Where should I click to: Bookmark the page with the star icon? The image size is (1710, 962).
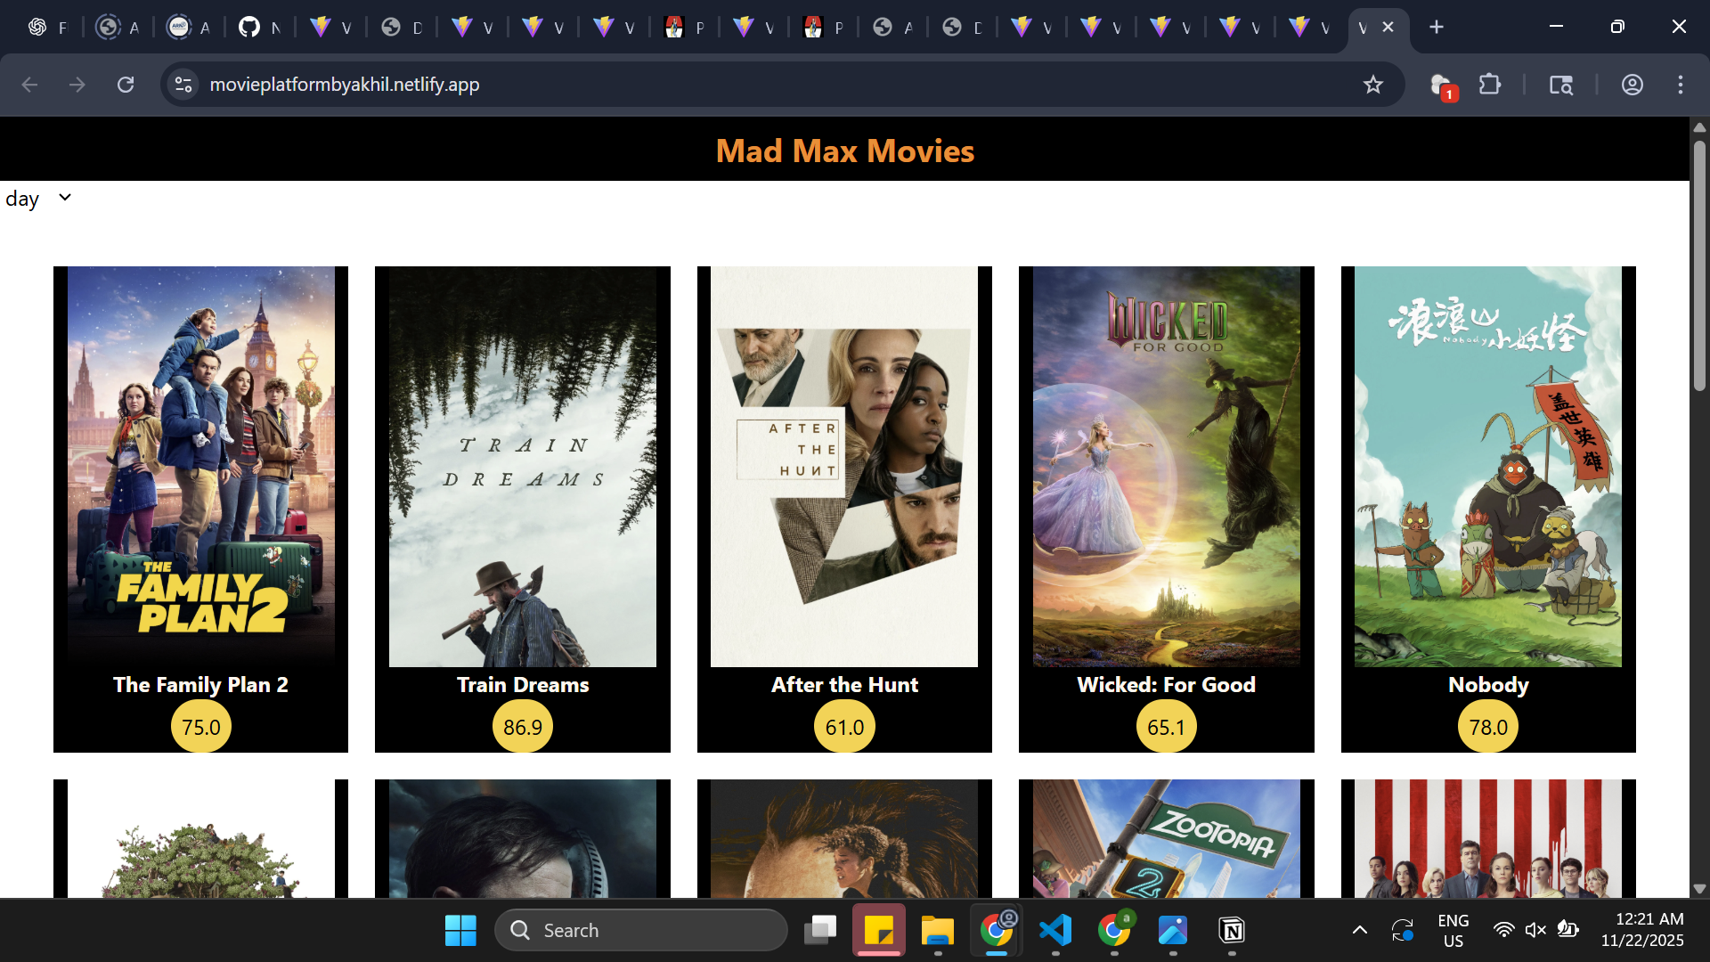pos(1374,85)
